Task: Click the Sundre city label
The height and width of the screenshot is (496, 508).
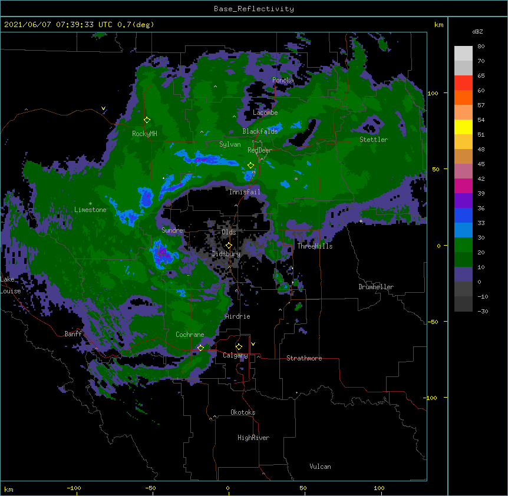Action: click(172, 230)
